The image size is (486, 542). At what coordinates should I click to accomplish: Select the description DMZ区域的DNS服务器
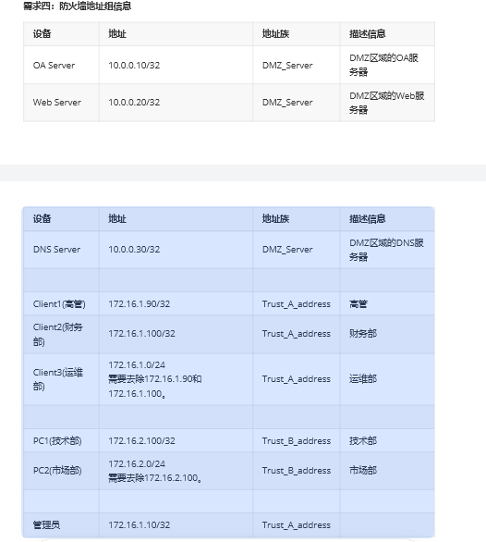[386, 250]
